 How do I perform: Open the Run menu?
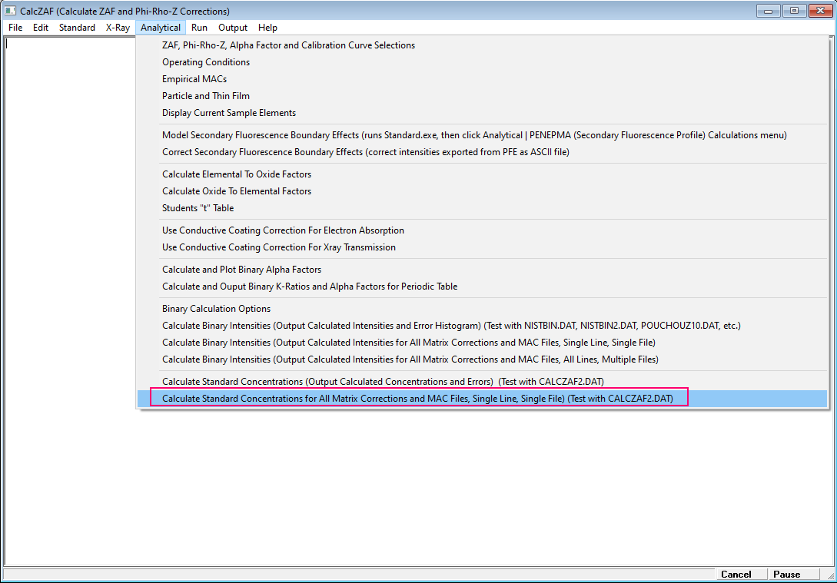(199, 28)
